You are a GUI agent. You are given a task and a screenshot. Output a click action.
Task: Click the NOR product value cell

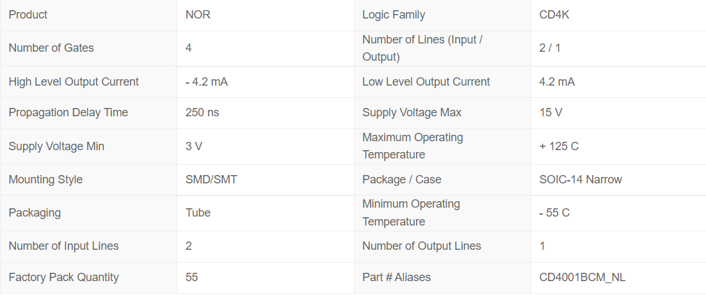(198, 15)
